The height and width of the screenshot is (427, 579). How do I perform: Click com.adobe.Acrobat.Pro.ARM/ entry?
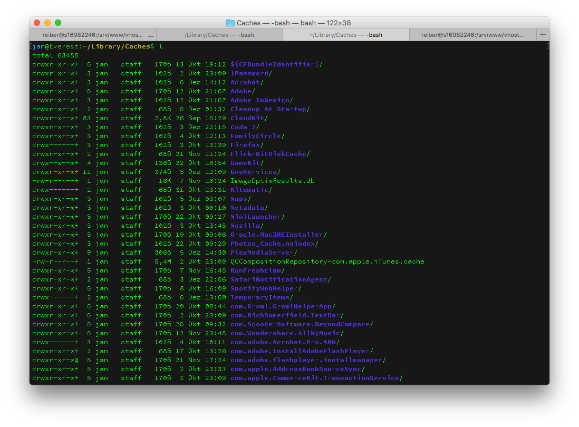[285, 342]
